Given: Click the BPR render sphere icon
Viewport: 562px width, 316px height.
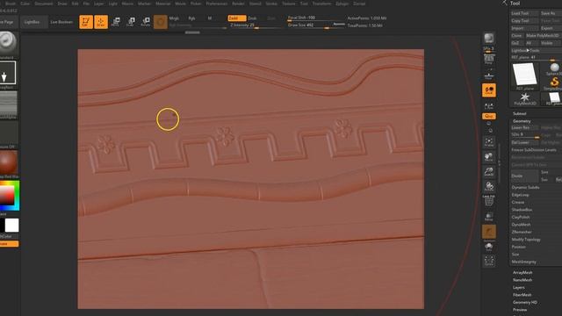Looking at the screenshot, I should (489, 38).
